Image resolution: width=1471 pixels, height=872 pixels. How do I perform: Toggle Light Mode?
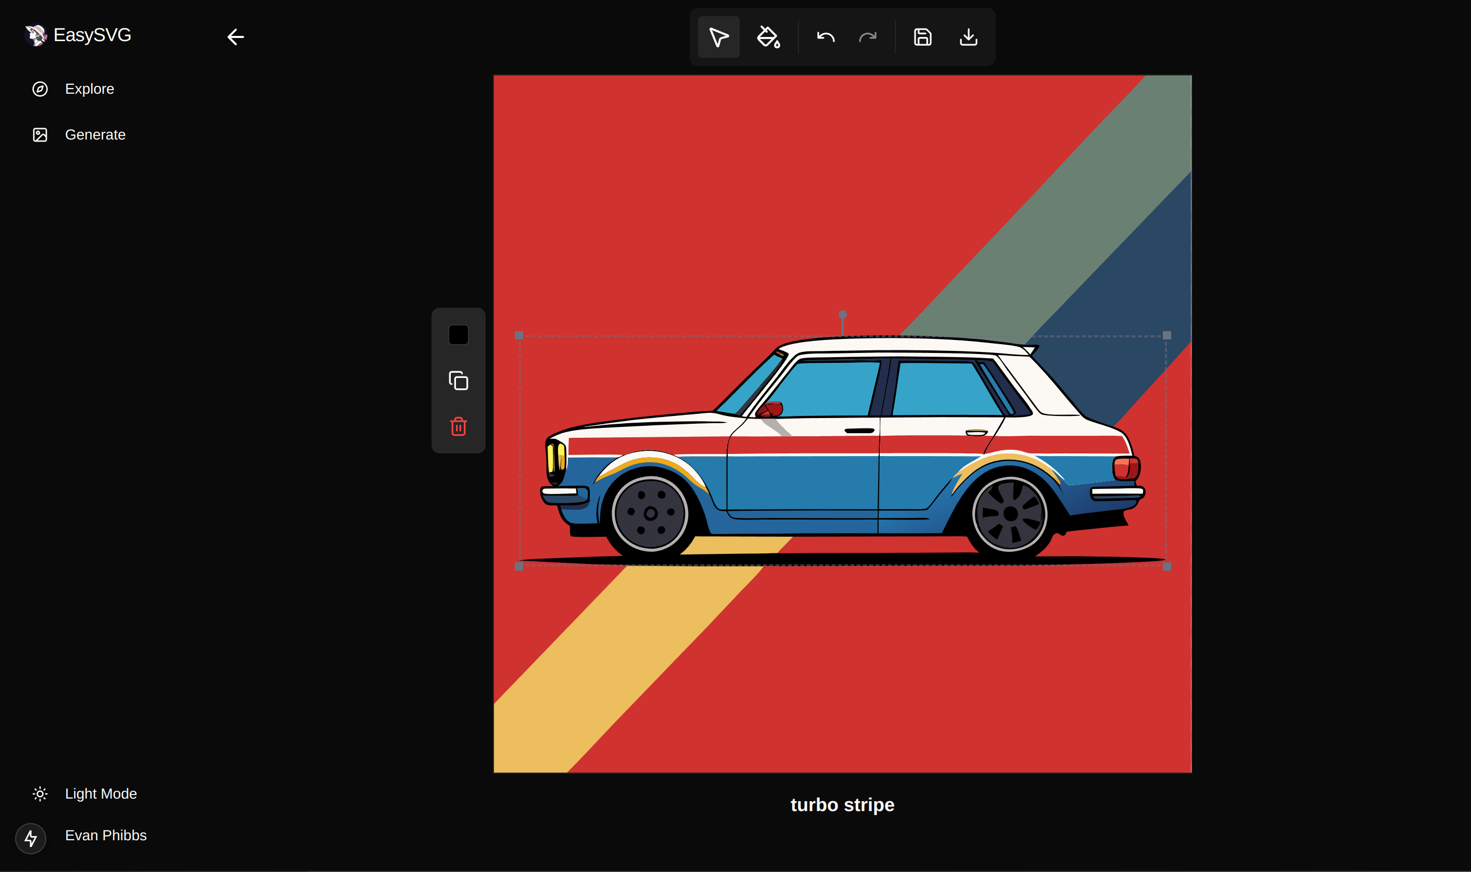click(x=100, y=794)
